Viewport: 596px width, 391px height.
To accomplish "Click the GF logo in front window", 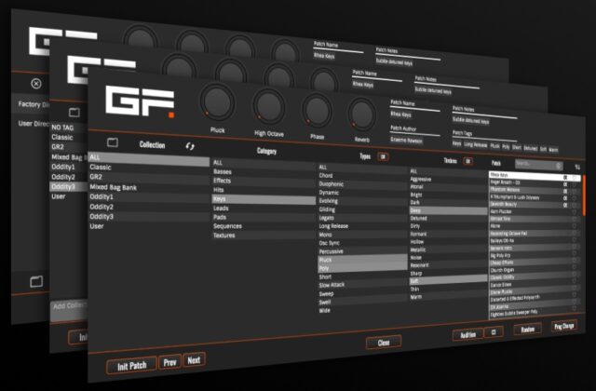I will [x=140, y=101].
